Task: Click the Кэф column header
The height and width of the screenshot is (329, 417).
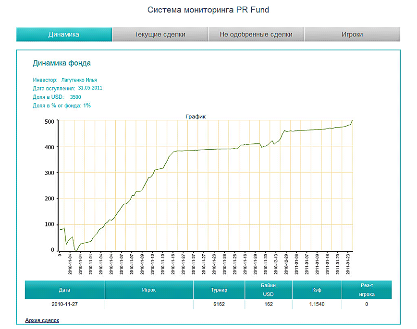Action: (x=318, y=290)
